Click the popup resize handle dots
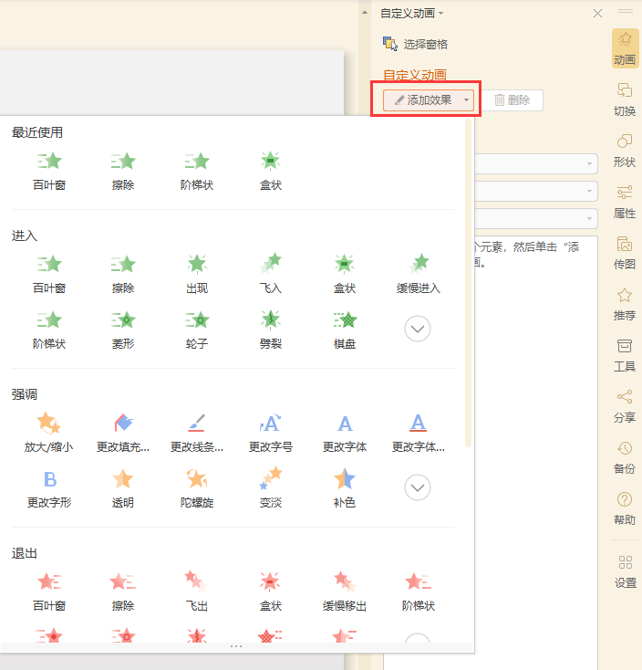 236,646
